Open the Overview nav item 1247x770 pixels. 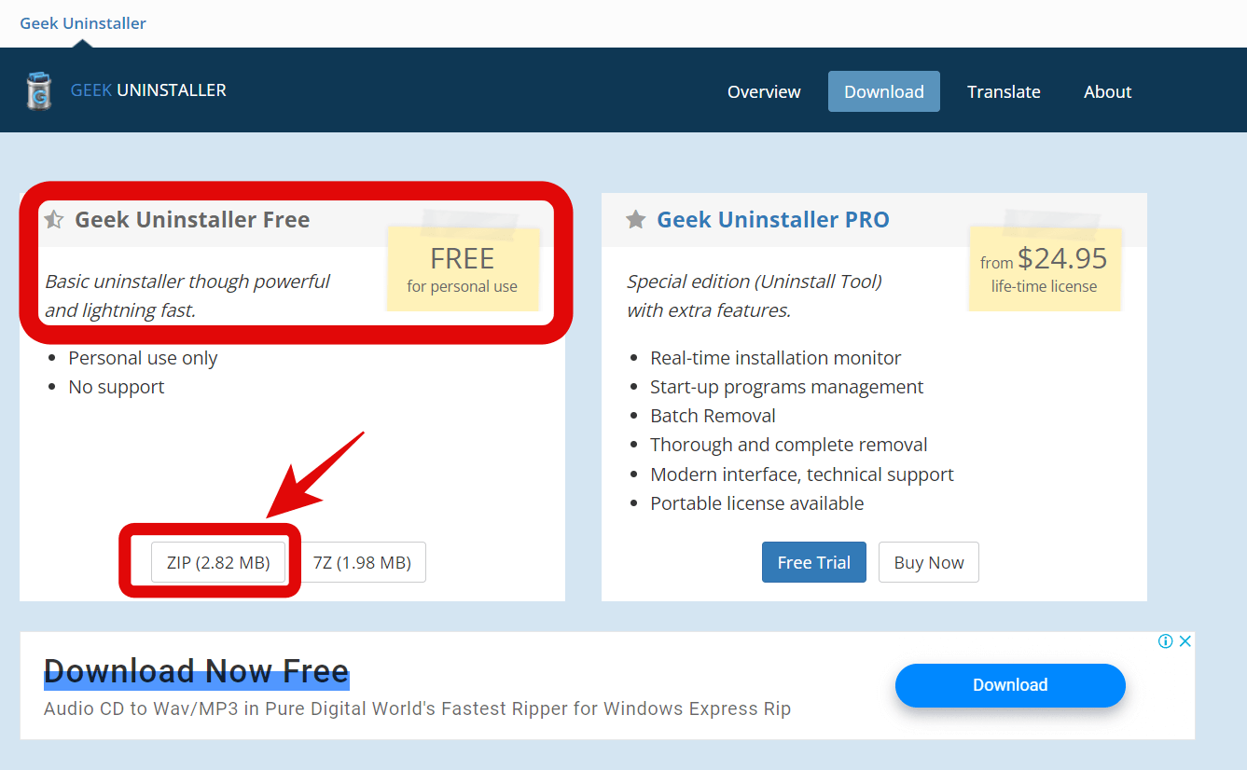764,91
